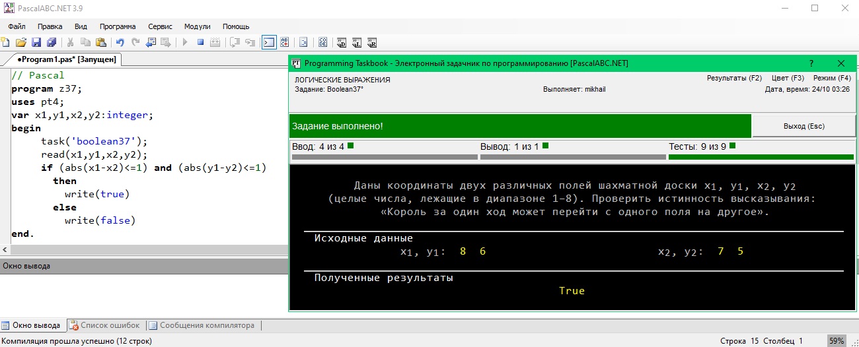Screen dimensions: 859x347
Task: Open the CODE samples toolbar icon
Action: tap(322, 42)
